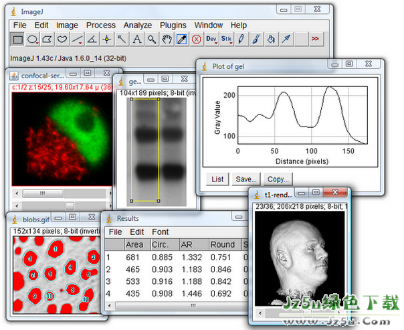Click inside yellow gel lane selection
The width and height of the screenshot is (404, 330).
click(144, 149)
